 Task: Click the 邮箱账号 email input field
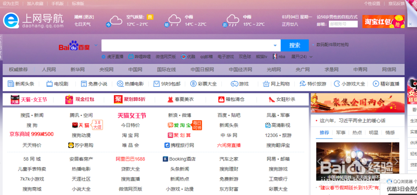coord(343,24)
